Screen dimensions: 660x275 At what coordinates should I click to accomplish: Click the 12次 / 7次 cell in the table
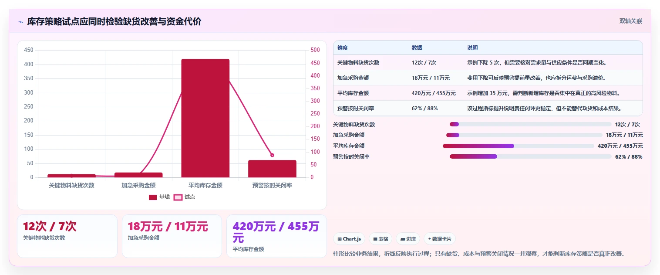point(423,63)
